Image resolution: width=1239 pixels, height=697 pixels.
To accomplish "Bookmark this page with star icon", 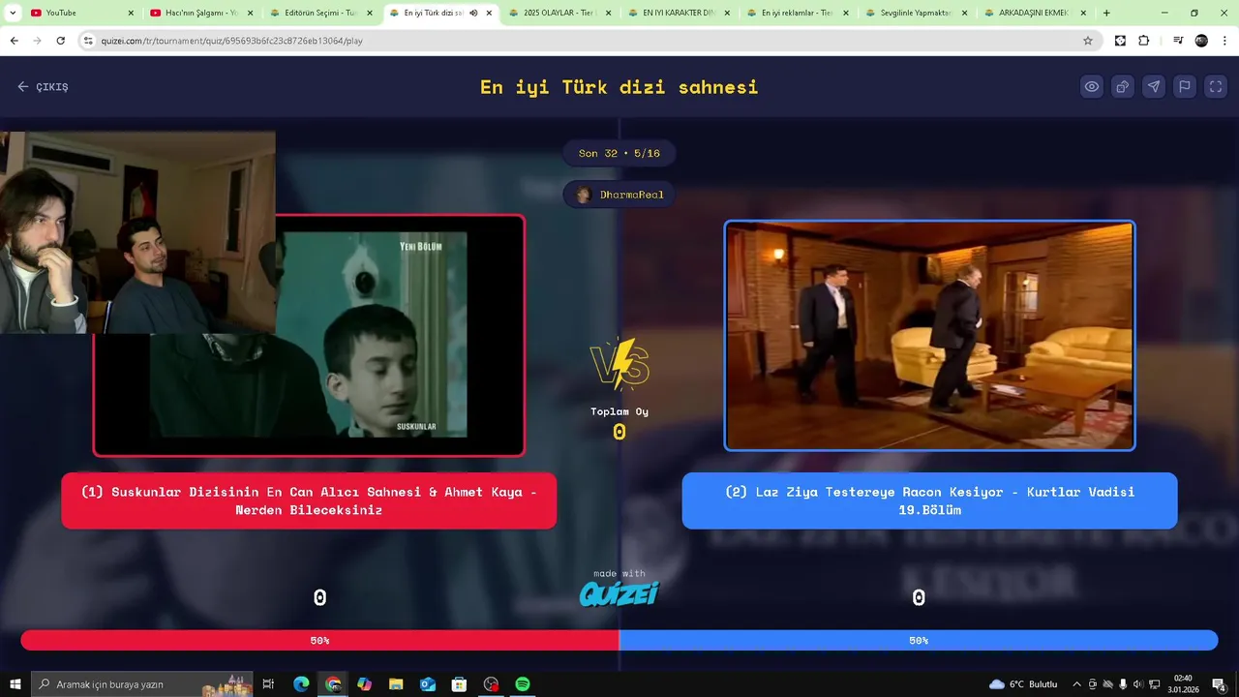I will tap(1088, 41).
